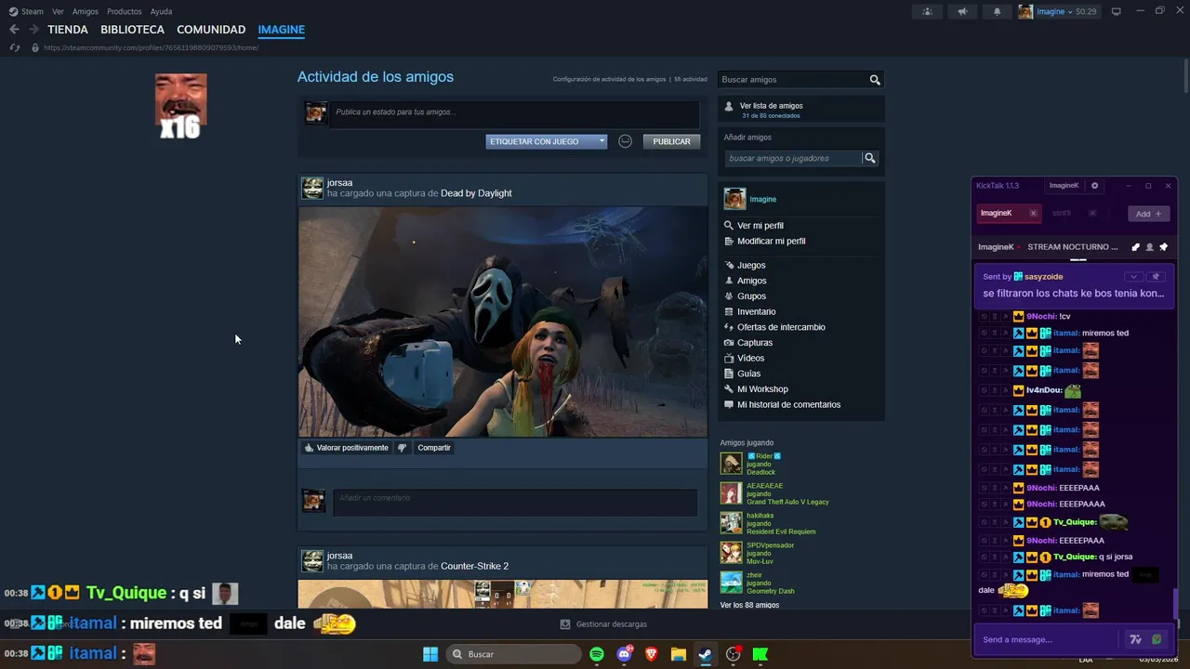Image resolution: width=1190 pixels, height=669 pixels.
Task: Click Compartir under the screenshot
Action: pyautogui.click(x=434, y=448)
